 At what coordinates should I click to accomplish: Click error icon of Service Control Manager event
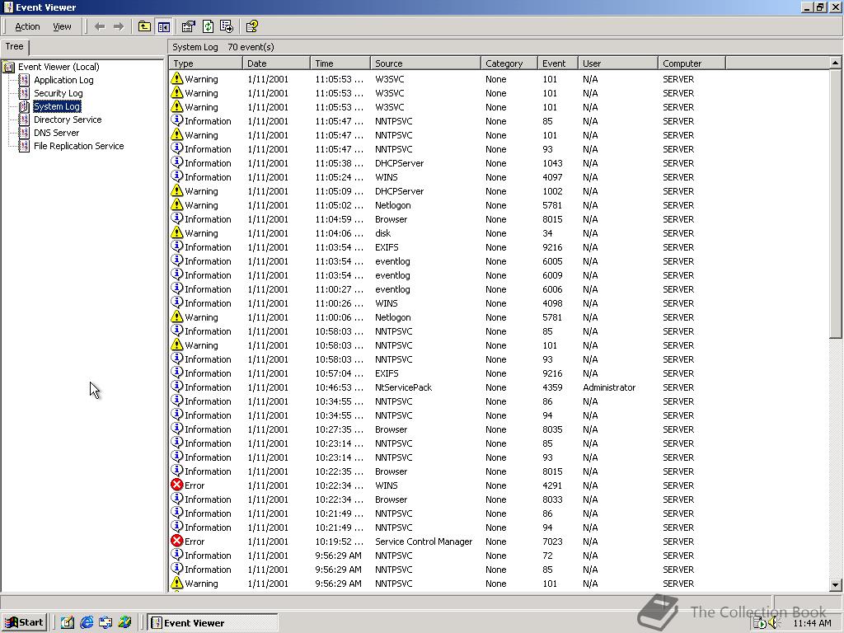pos(176,541)
